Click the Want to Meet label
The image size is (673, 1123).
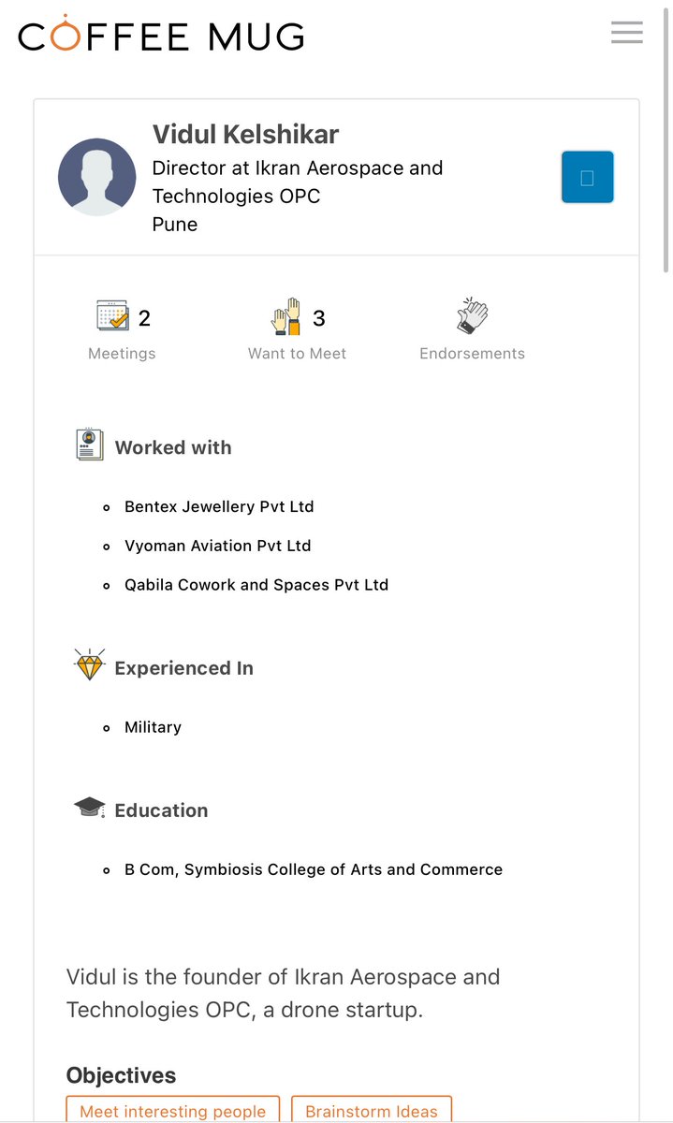[297, 354]
